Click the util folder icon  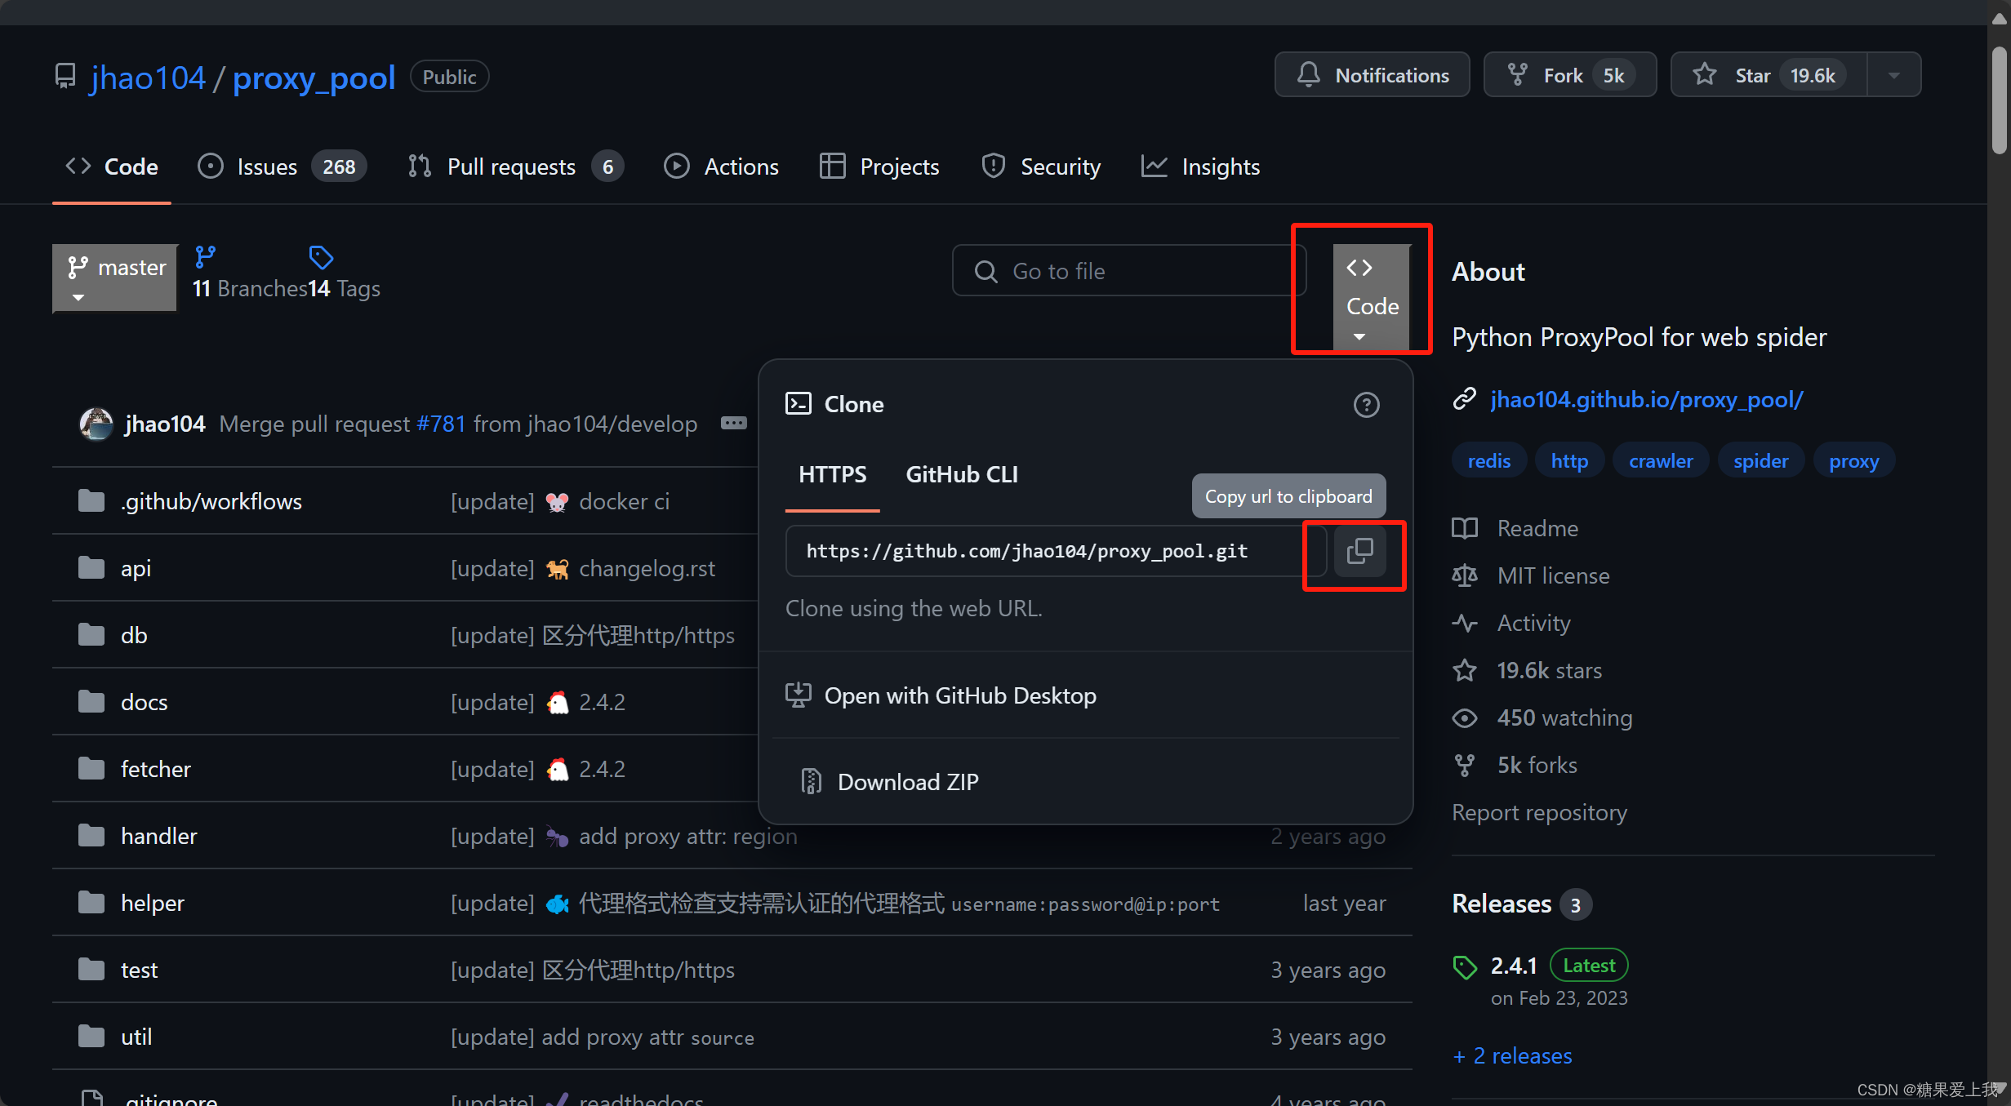(x=91, y=1036)
